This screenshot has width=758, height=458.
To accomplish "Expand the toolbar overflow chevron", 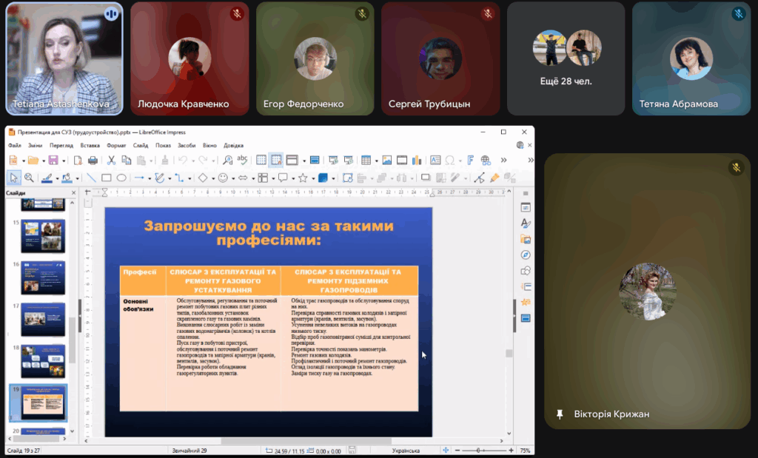I will click(504, 160).
